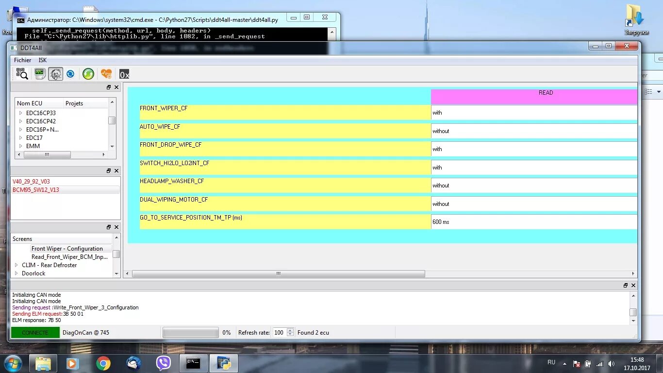Expand the EDC16CP33 tree node
The width and height of the screenshot is (663, 373).
(20, 113)
